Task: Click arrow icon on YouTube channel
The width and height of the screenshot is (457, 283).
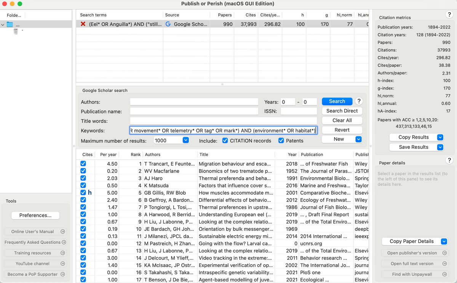Action: (63, 264)
